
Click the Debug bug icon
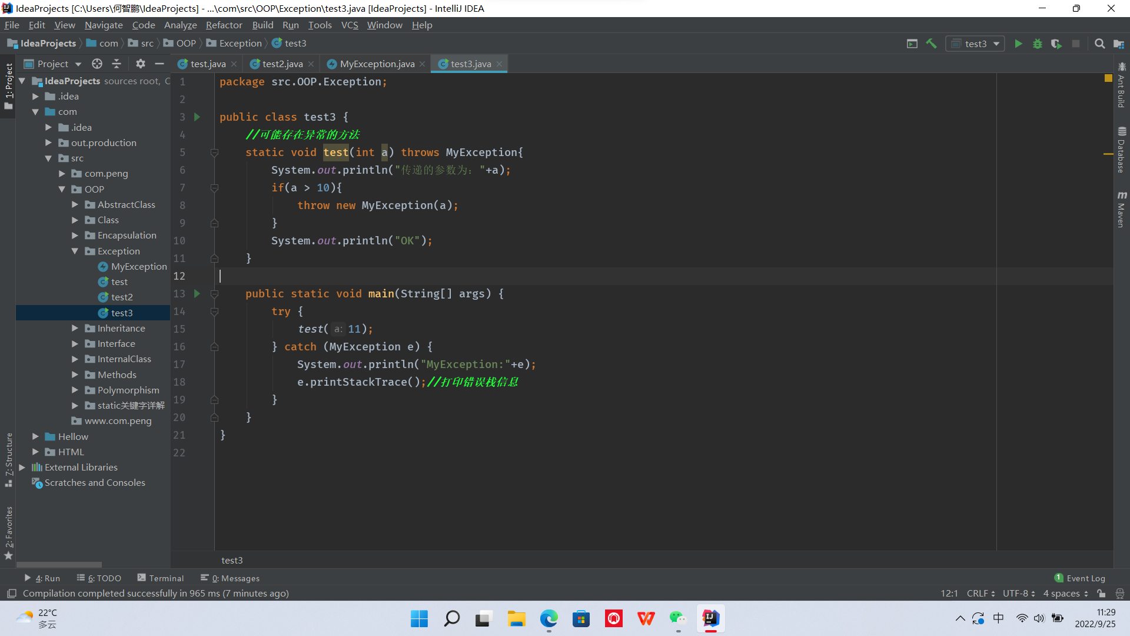1037,44
